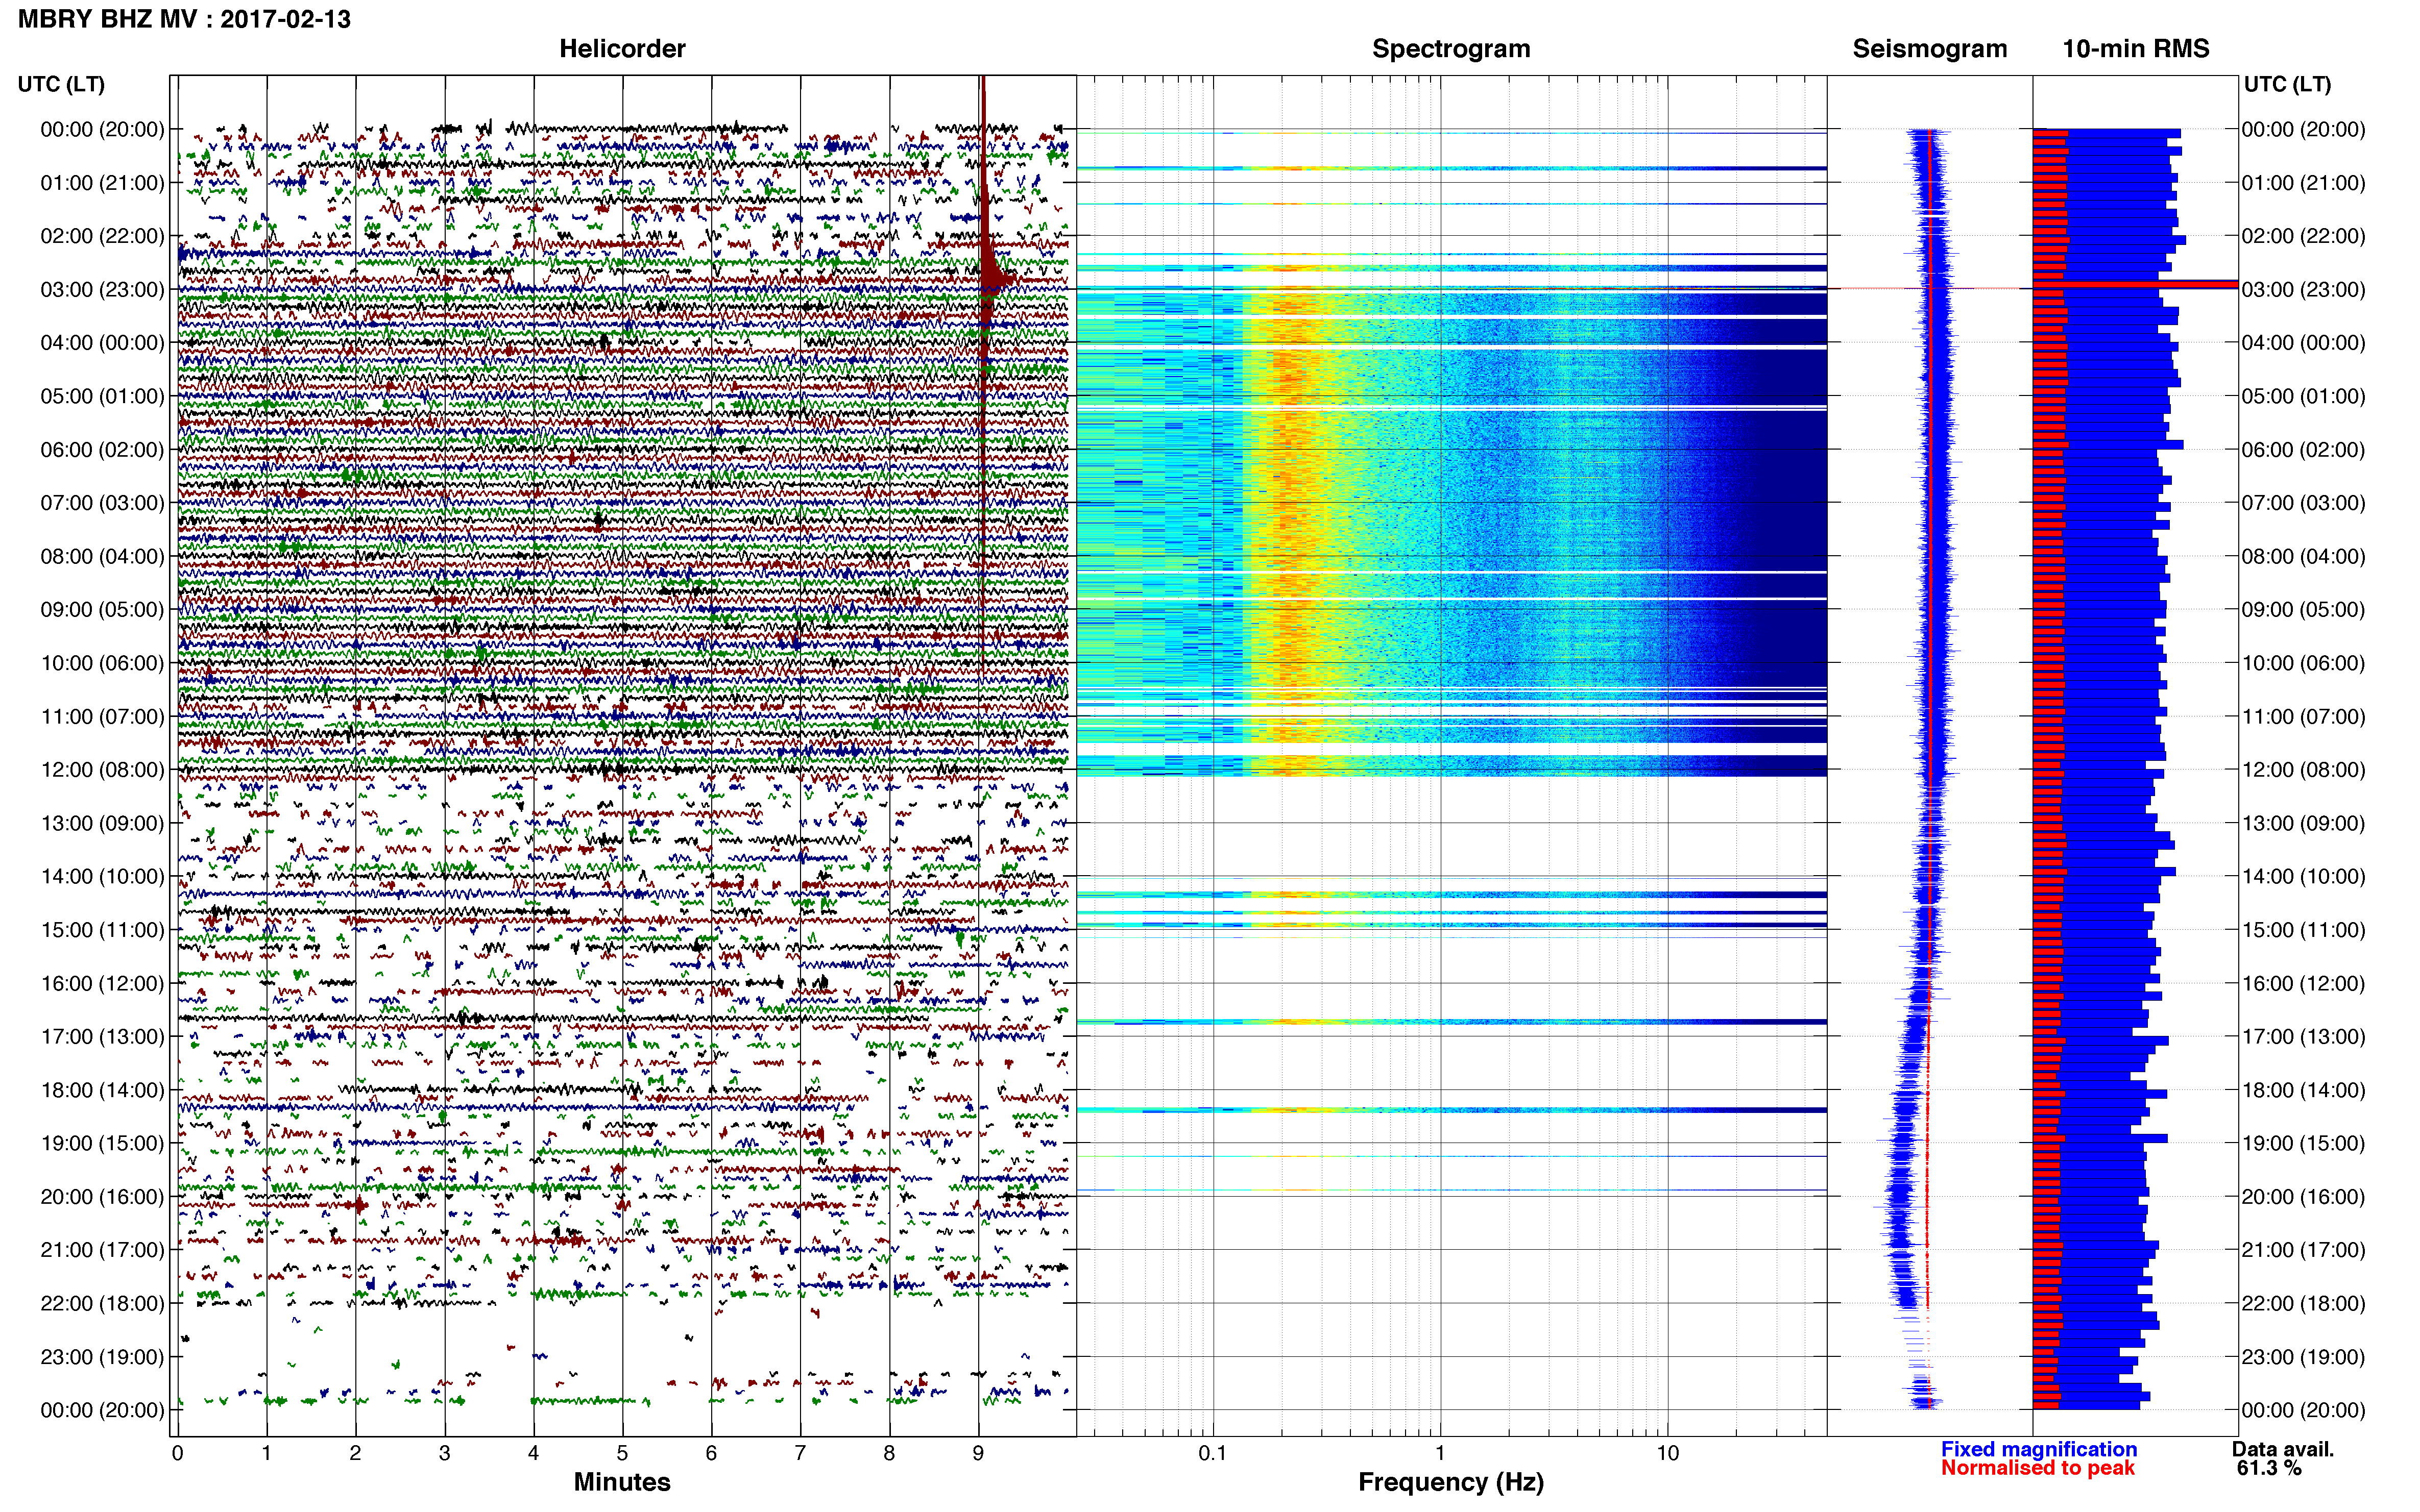Click helicorder time label '16:00 (12:00)'
Screen dimensions: 2420x1512
click(x=102, y=984)
